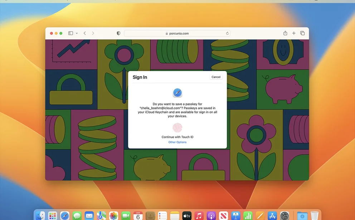
Task: Open Finder from the Dock
Action: click(40, 215)
